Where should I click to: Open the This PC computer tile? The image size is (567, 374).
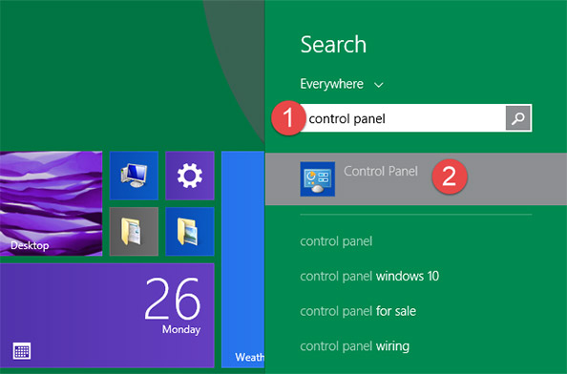click(134, 176)
